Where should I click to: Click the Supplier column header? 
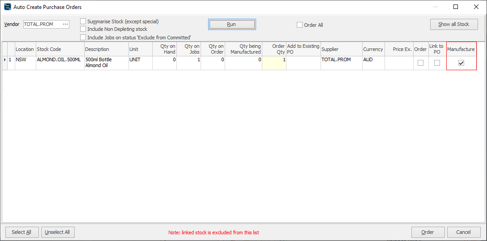[x=342, y=49]
